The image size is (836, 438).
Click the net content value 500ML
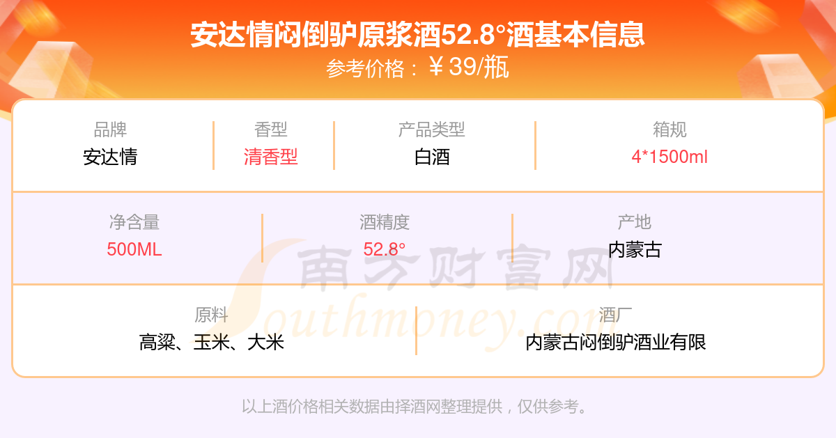tap(134, 249)
